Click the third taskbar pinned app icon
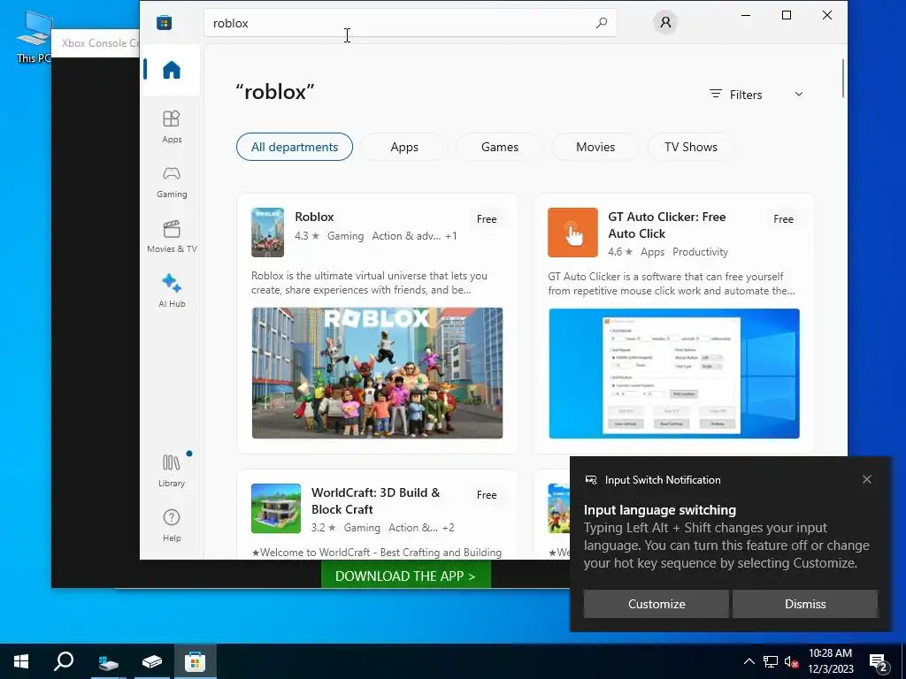Image resolution: width=906 pixels, height=679 pixels. [x=152, y=661]
